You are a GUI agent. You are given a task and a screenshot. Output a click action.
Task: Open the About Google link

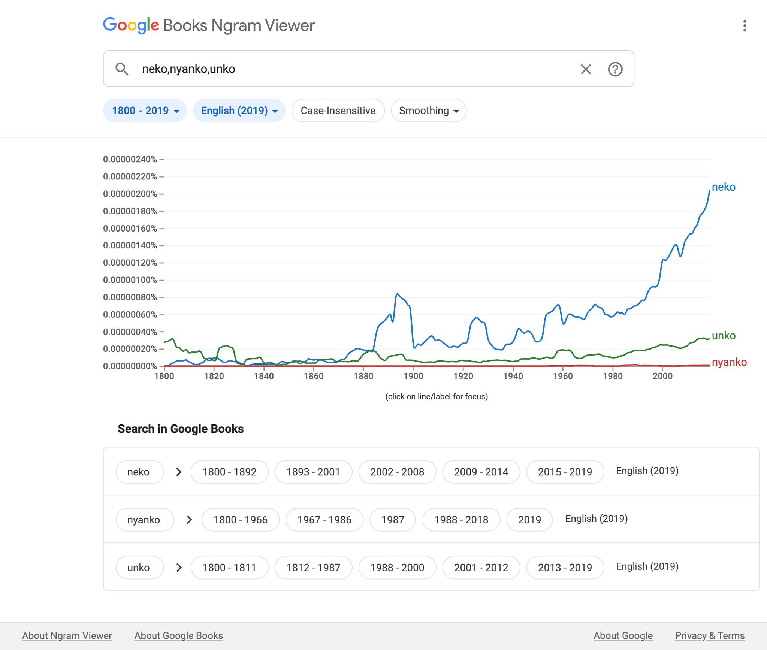623,635
